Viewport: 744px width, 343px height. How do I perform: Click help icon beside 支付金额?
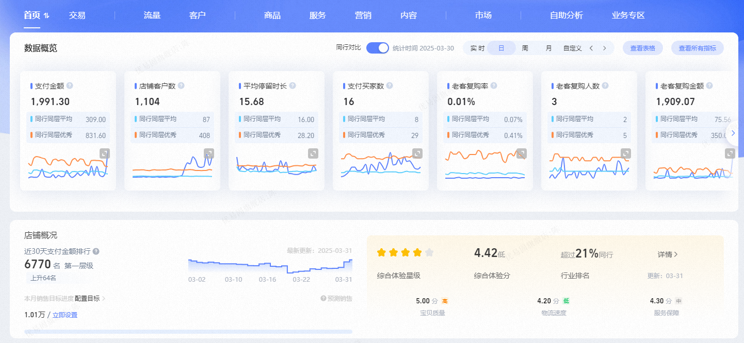[70, 86]
